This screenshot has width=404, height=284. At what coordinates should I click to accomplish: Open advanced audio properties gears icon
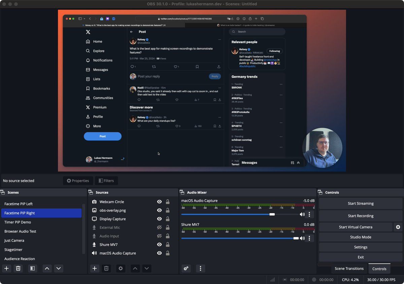[x=186, y=268]
